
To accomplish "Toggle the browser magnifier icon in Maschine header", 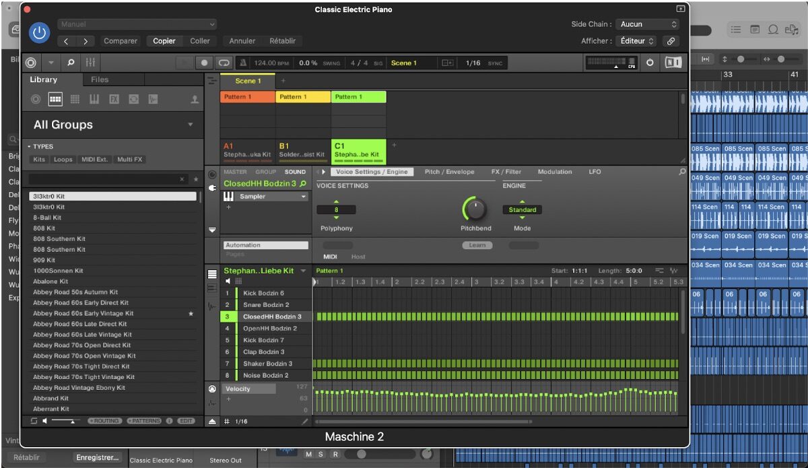I will [70, 63].
